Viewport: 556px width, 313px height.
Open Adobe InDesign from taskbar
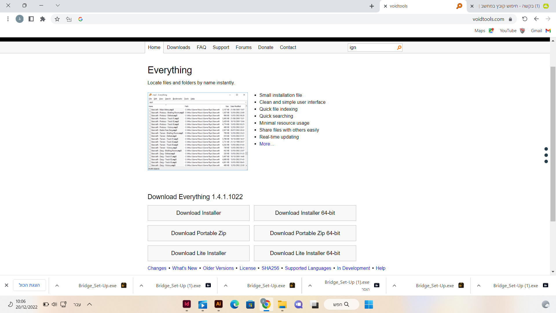click(187, 304)
